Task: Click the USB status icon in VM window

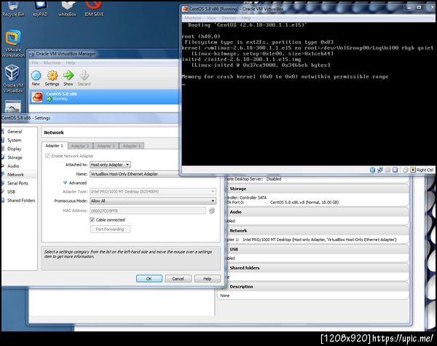Action: [x=387, y=170]
